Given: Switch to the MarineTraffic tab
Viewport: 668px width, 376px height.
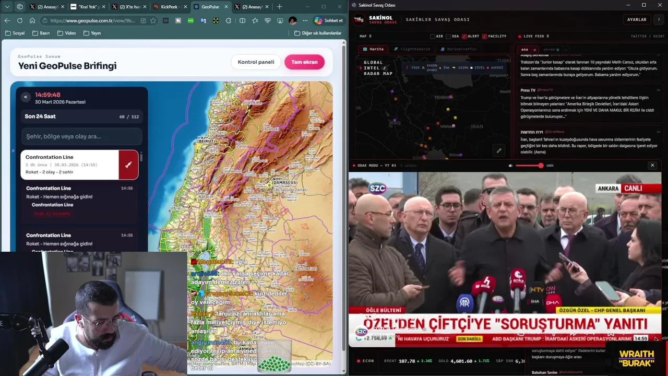Looking at the screenshot, I should point(459,49).
